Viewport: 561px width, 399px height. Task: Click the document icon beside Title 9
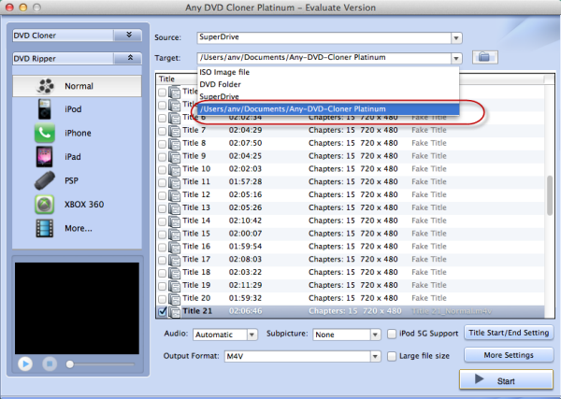[x=175, y=157]
